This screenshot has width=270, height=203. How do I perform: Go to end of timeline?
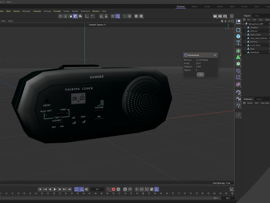[x=70, y=189]
